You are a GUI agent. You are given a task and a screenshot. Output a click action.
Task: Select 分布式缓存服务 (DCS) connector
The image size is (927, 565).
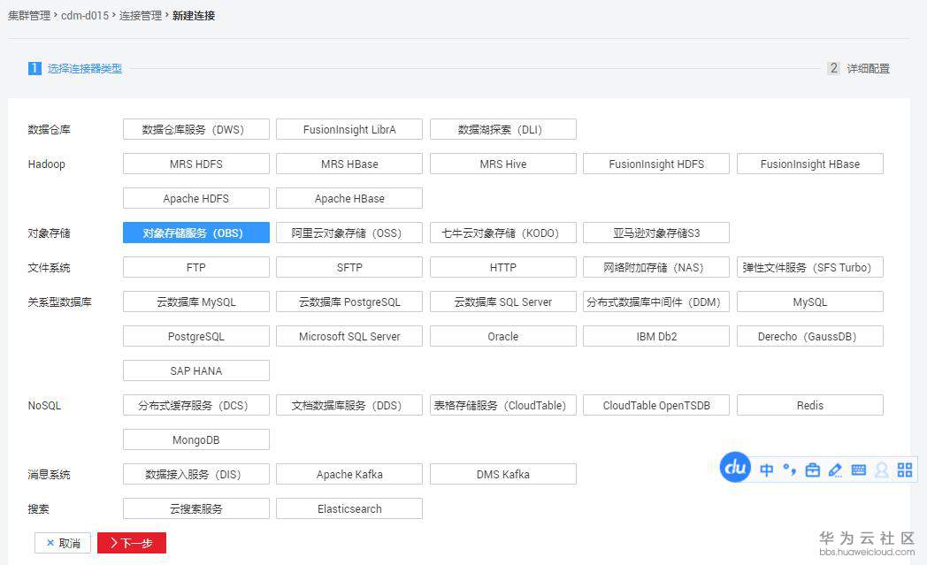pos(196,406)
